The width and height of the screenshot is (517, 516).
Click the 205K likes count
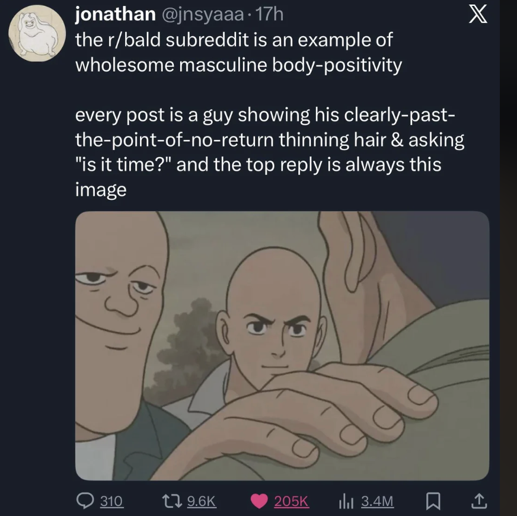click(292, 501)
